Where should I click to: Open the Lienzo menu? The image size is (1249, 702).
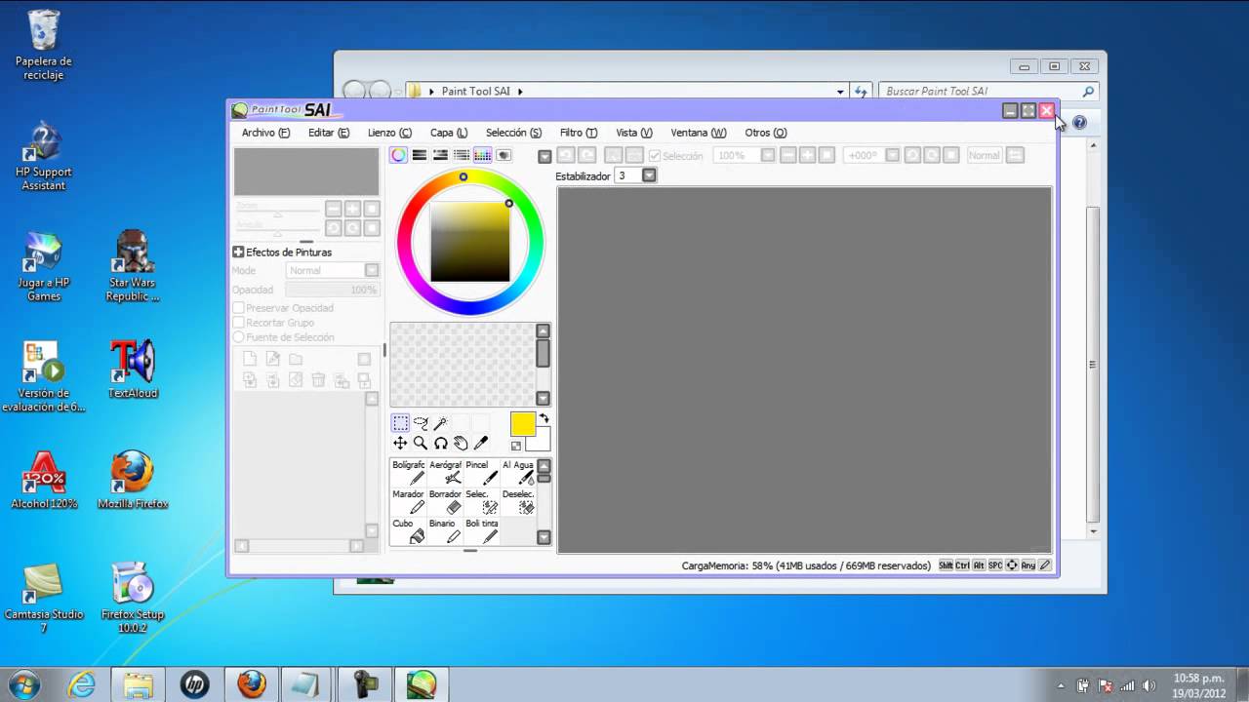(389, 133)
